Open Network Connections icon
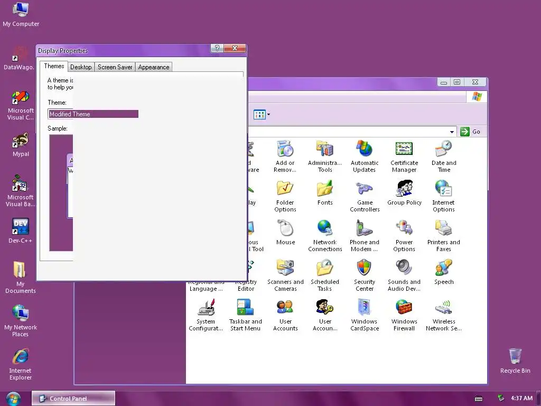The image size is (541, 406). click(x=325, y=235)
